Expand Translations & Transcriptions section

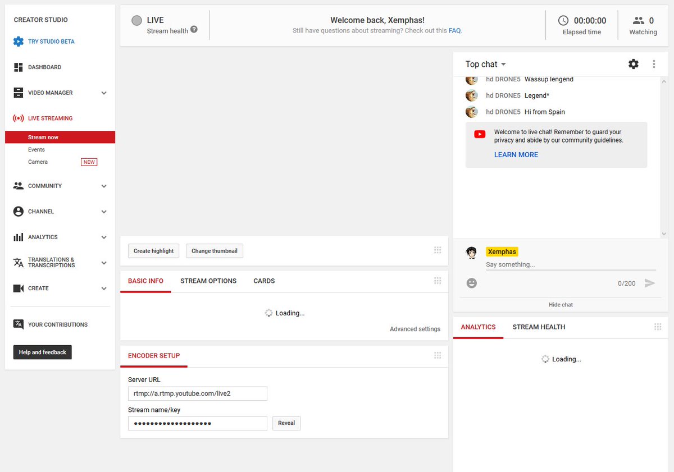[104, 263]
